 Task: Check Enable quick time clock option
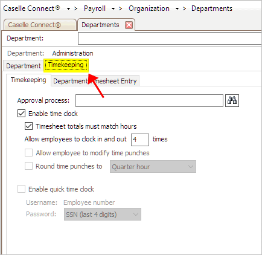click(21, 189)
